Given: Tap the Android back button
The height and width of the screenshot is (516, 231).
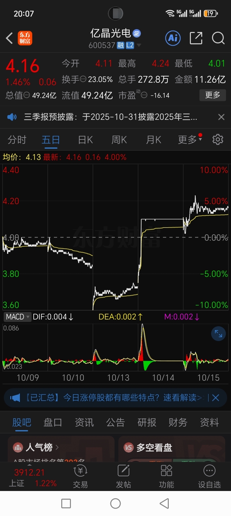Looking at the screenshot, I should 165,504.
